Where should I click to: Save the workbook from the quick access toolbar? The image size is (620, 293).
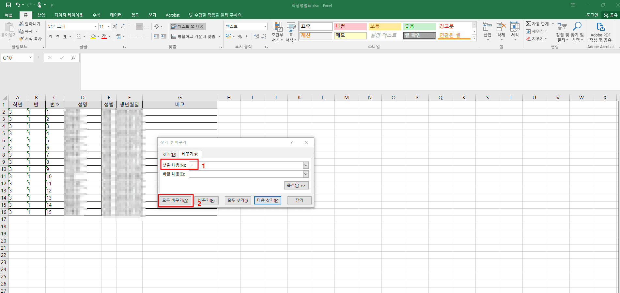(8, 5)
